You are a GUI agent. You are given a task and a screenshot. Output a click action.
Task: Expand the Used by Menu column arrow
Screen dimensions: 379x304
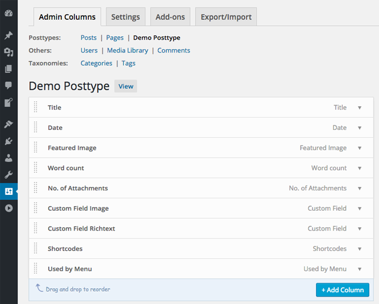click(359, 269)
